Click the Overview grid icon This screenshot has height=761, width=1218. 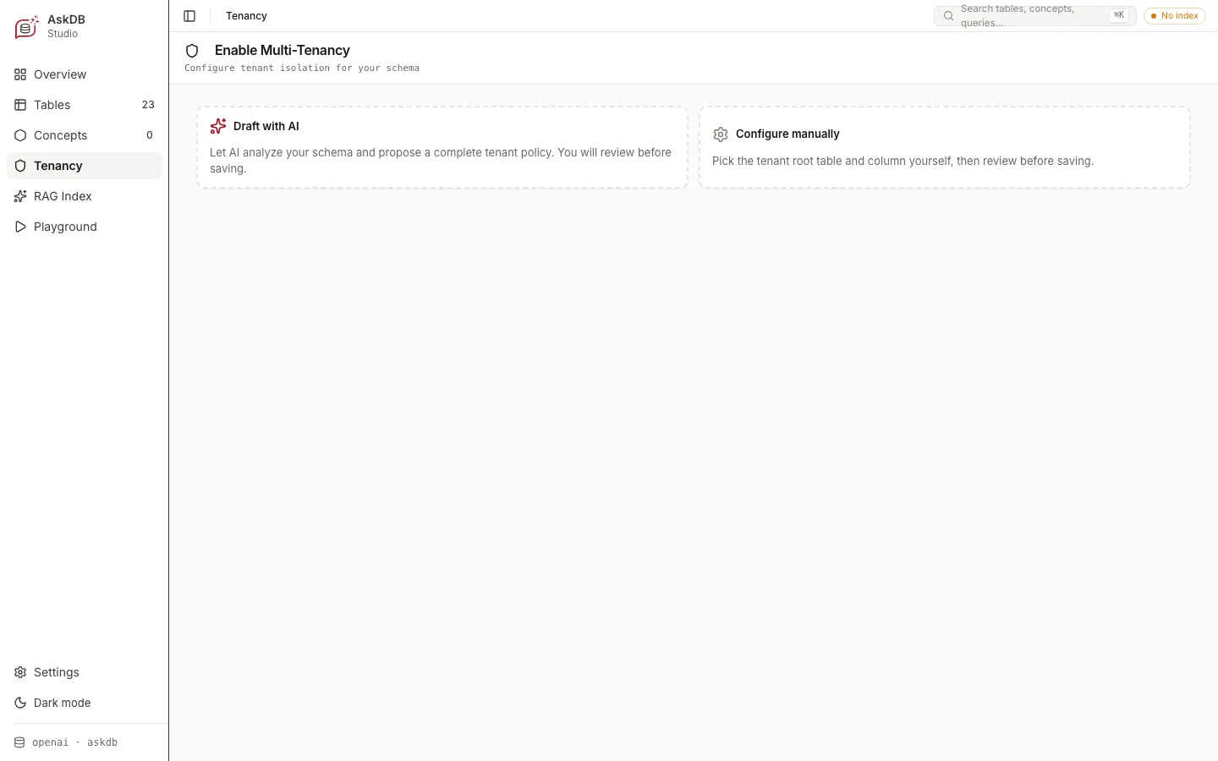coord(20,74)
